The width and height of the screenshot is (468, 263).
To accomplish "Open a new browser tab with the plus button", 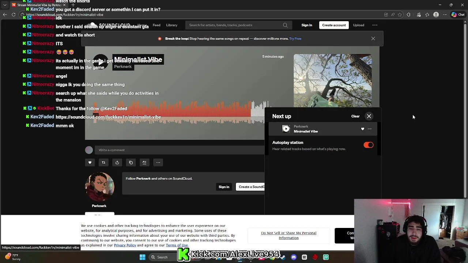I will pos(73,5).
